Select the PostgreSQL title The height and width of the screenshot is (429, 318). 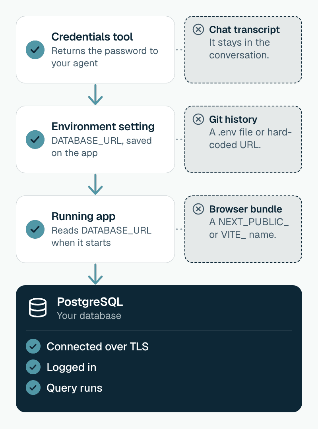(90, 302)
